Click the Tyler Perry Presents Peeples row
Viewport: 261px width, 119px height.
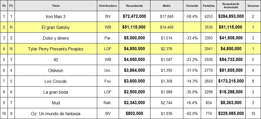(130, 49)
